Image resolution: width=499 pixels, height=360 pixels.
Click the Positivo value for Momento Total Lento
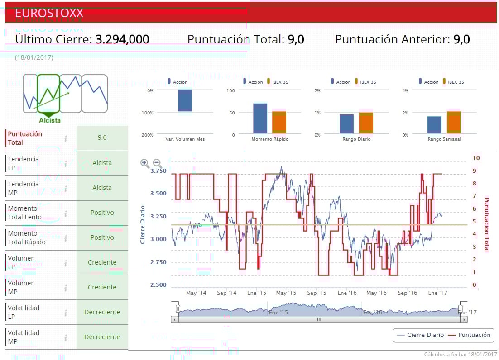(102, 213)
